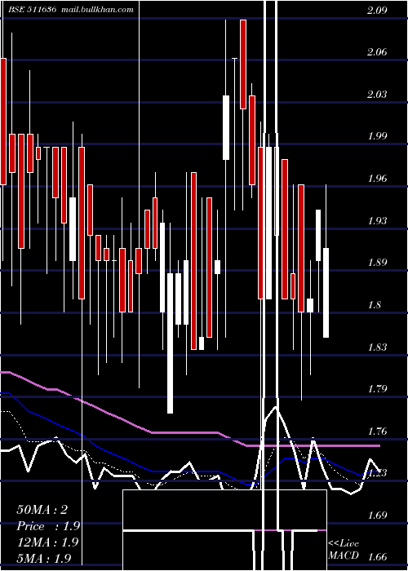The image size is (408, 571).
Task: Click the white candle with body reaching 2.03
Action: 226,127
